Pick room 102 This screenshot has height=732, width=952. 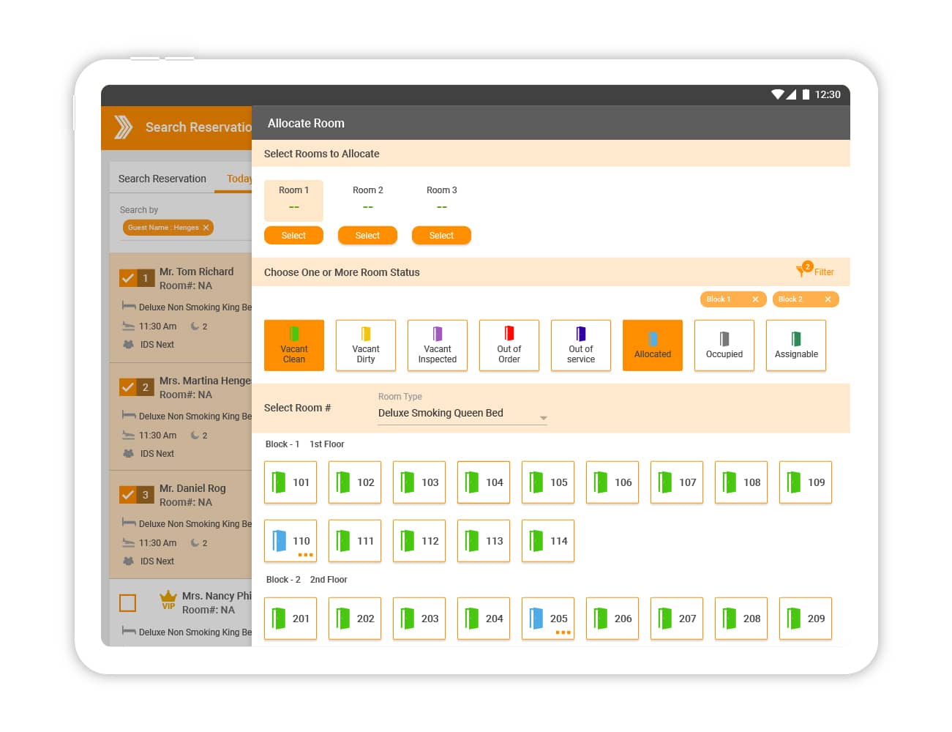point(355,482)
